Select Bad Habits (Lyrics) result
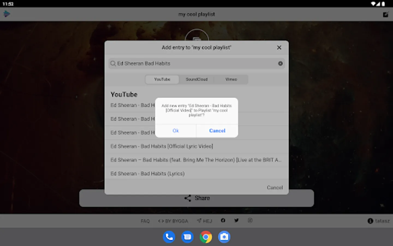Viewport: 393px width, 246px height. (x=196, y=174)
